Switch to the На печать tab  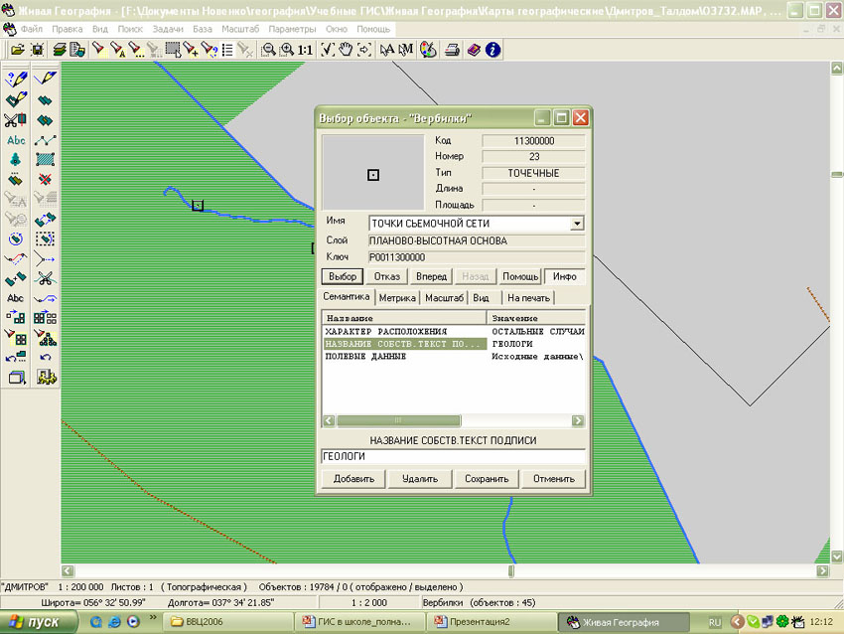click(526, 297)
